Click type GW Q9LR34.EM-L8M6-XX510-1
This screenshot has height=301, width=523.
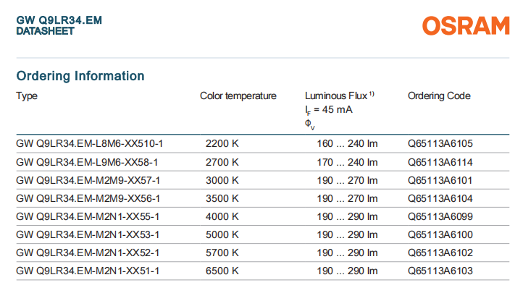pos(90,144)
